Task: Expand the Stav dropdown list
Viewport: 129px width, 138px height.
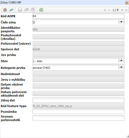Action: point(121,61)
